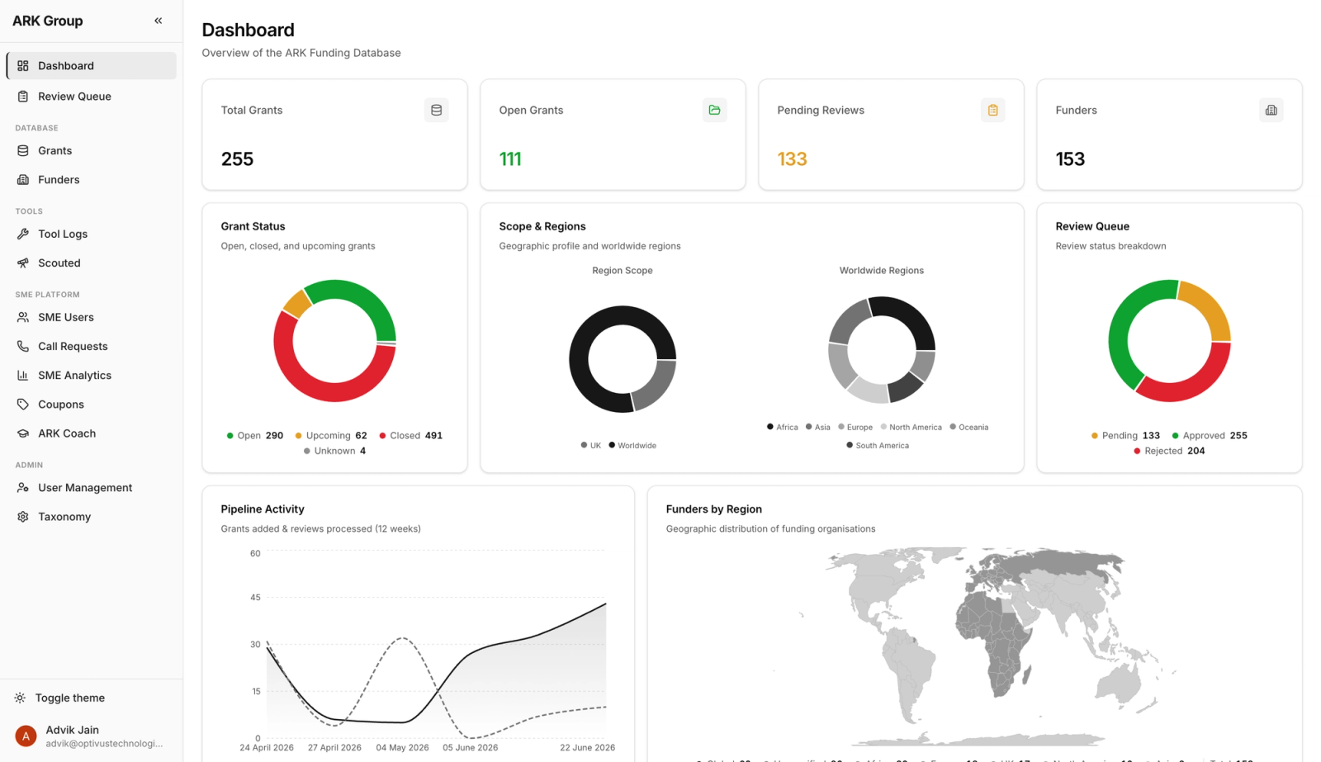1321x762 pixels.
Task: Open the Coupons page
Action: point(91,405)
